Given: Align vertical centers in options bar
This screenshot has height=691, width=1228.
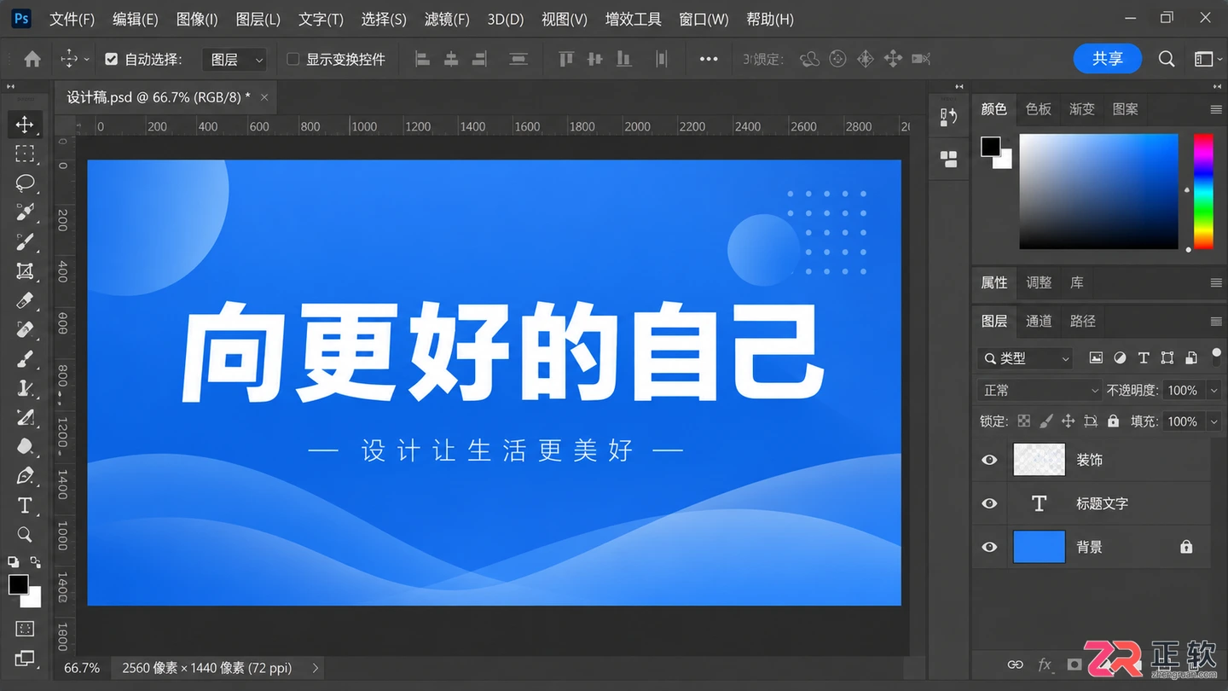Looking at the screenshot, I should (595, 59).
